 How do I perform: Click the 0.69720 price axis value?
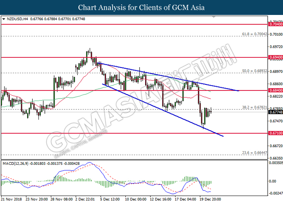tap(276, 47)
